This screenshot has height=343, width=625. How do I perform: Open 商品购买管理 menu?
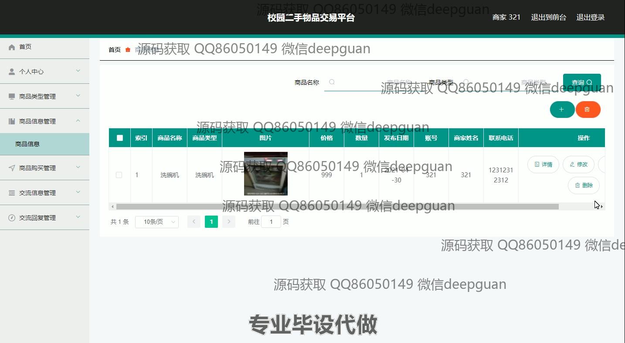click(x=44, y=168)
